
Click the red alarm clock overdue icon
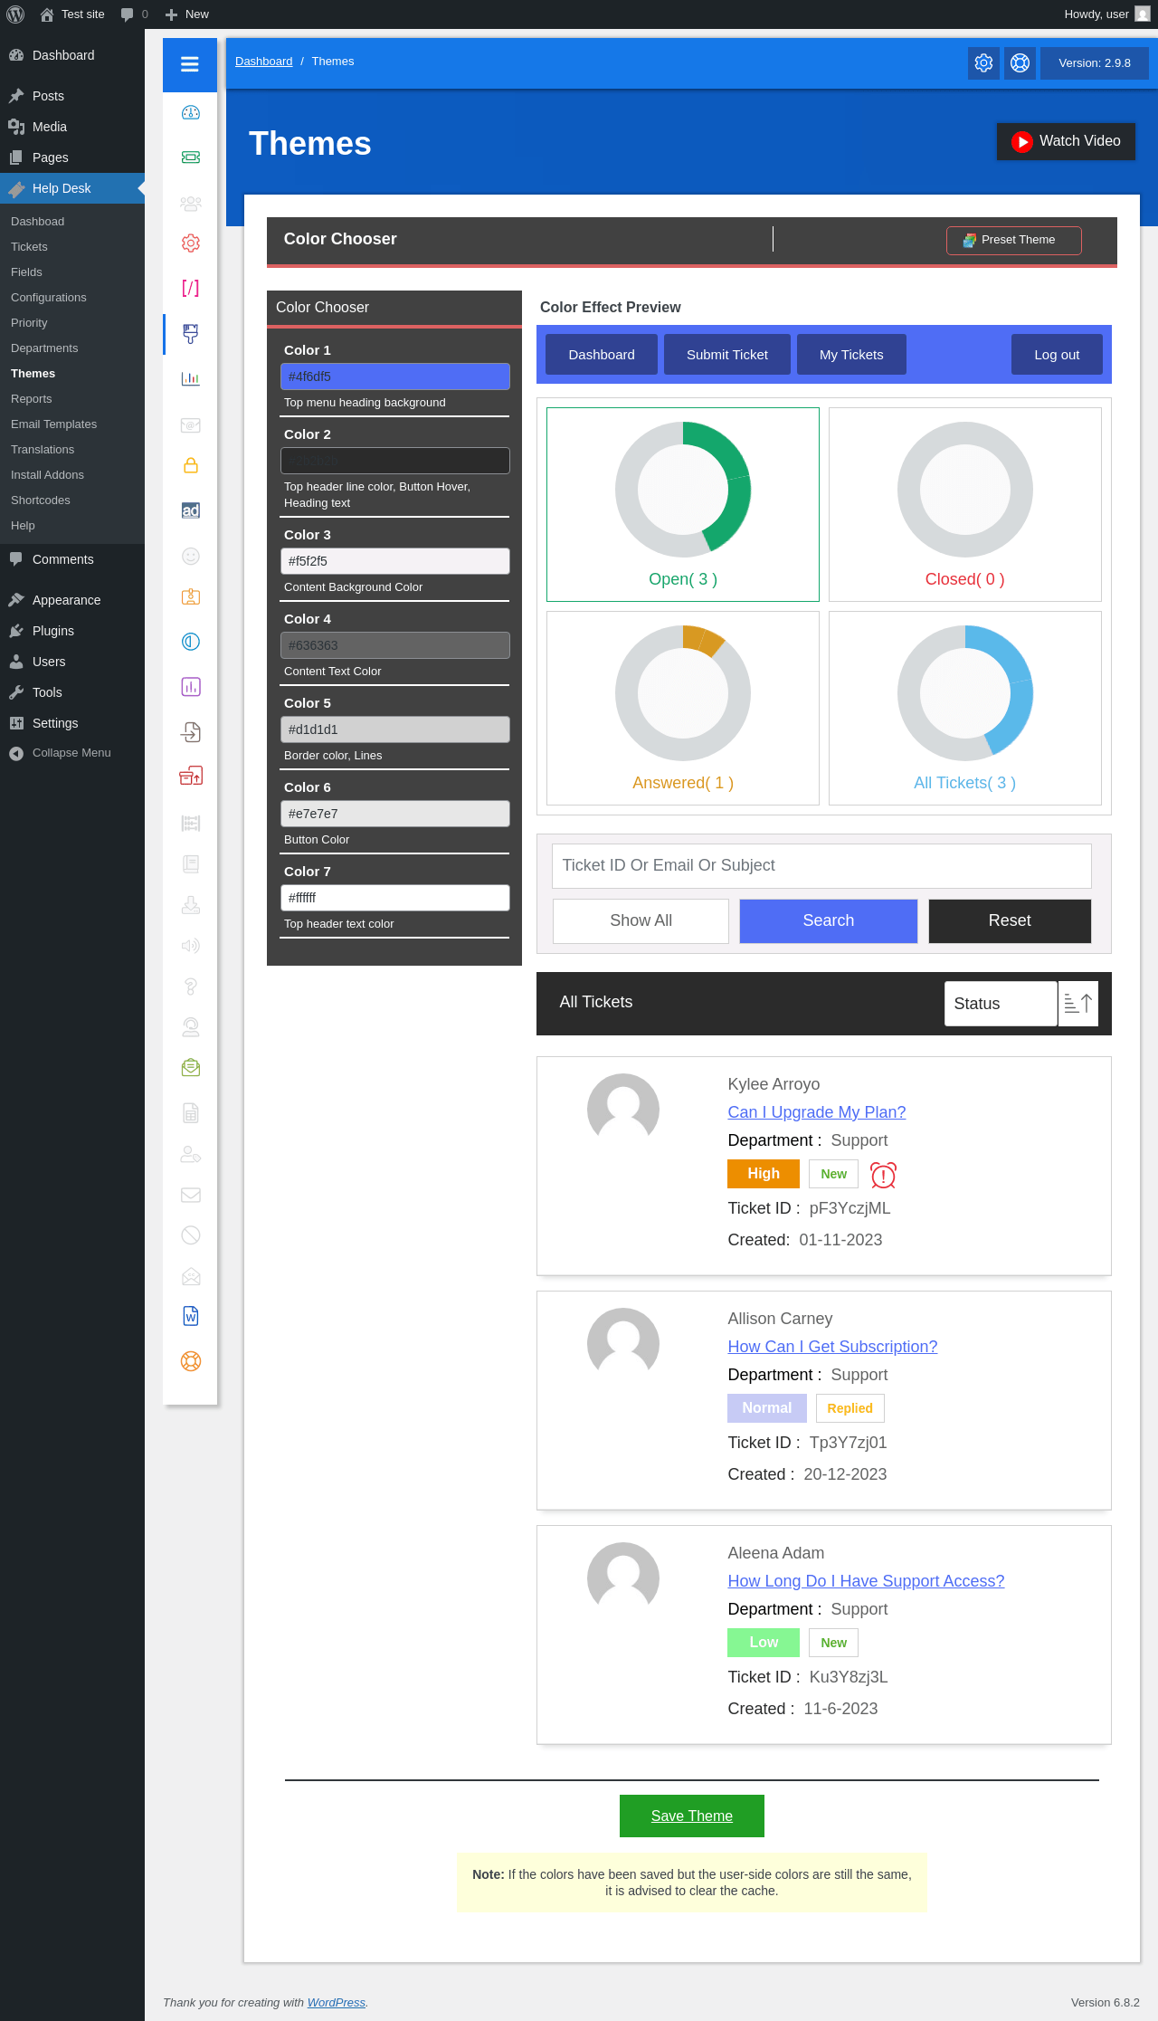883,1175
